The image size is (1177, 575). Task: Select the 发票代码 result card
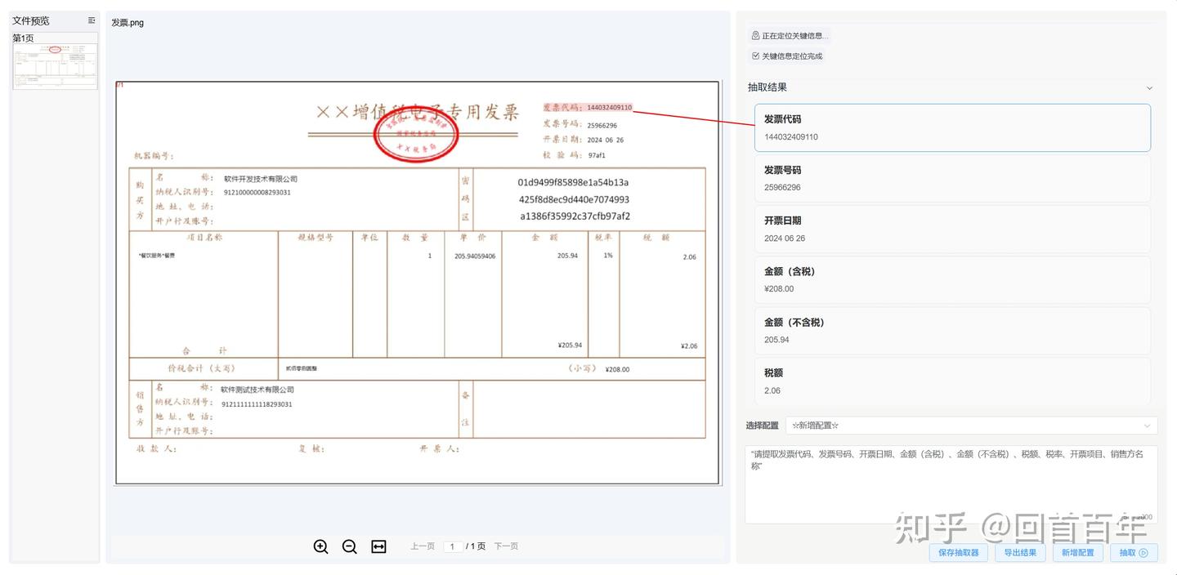pyautogui.click(x=951, y=127)
